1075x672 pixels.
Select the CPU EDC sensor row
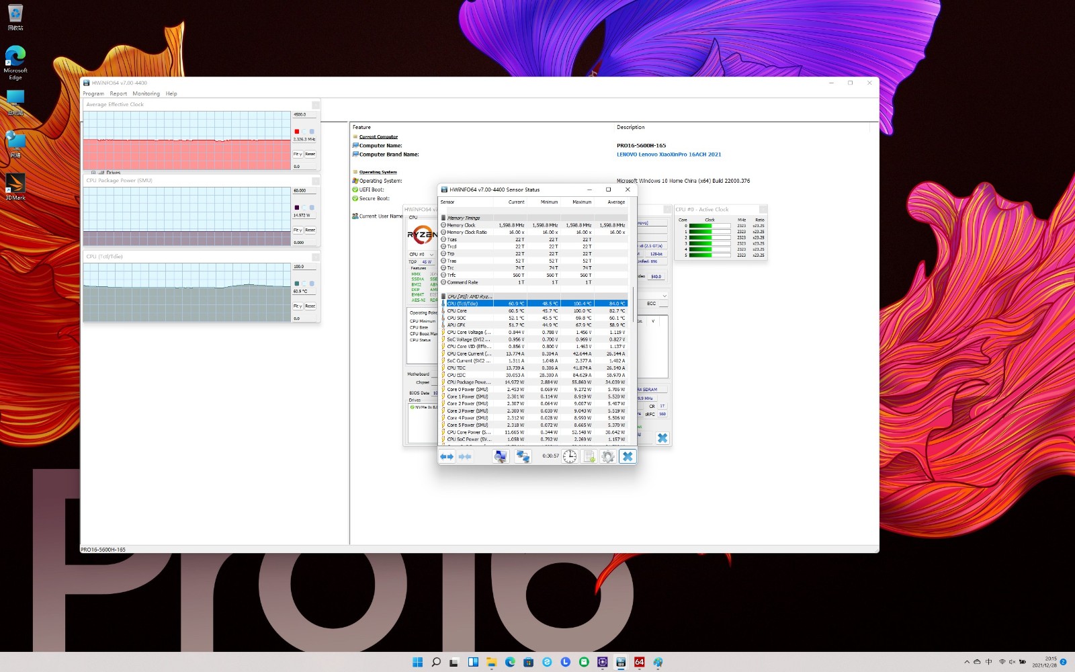tap(533, 375)
